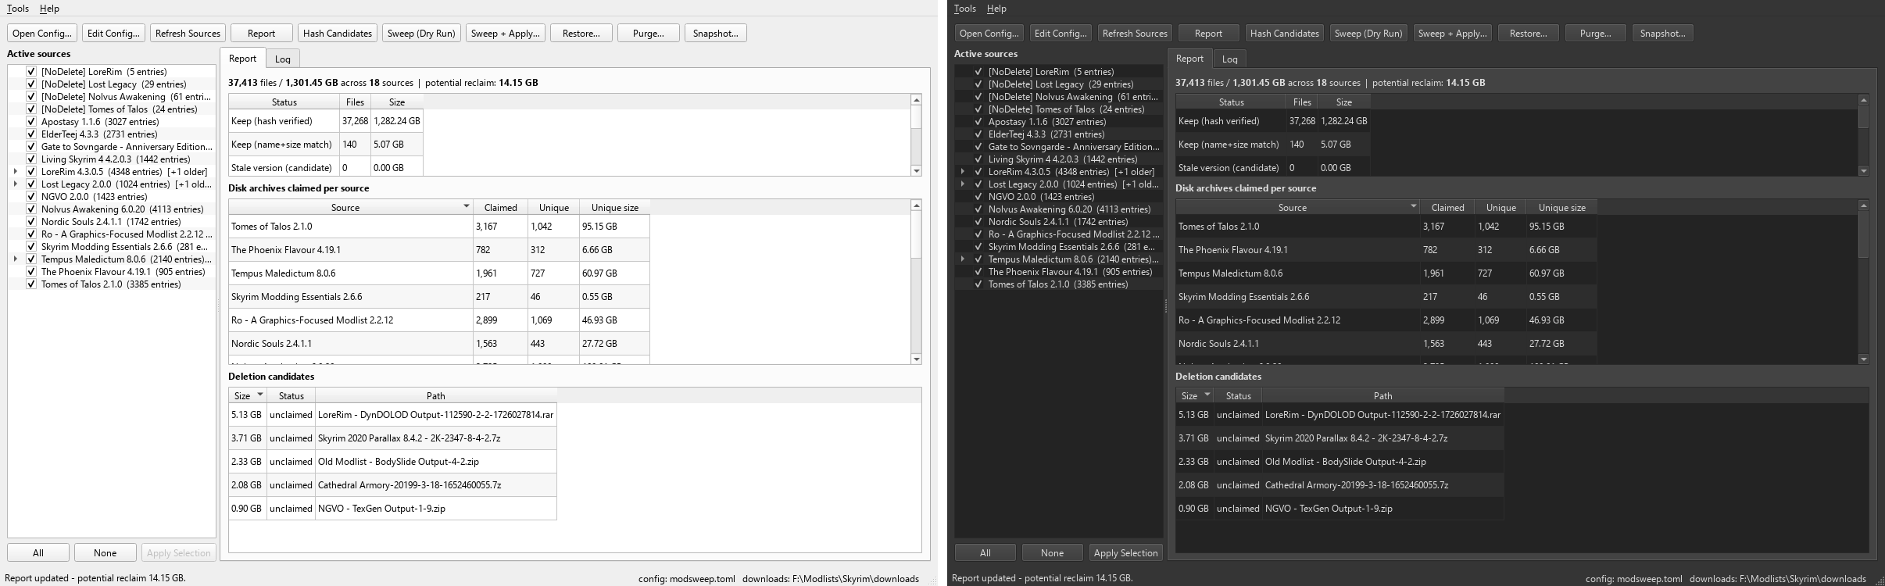
Task: Click Edit Config... in the dark window
Action: click(1061, 34)
